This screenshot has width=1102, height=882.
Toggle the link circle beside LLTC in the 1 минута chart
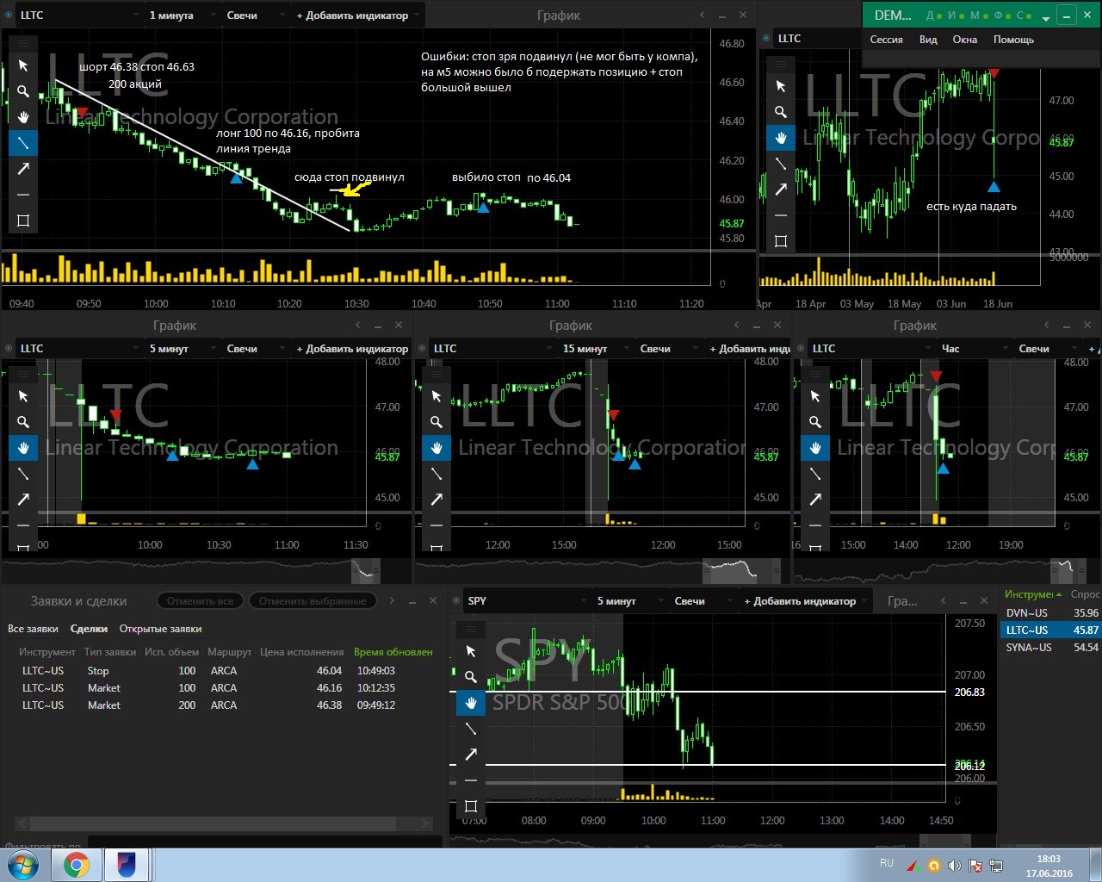(x=9, y=16)
